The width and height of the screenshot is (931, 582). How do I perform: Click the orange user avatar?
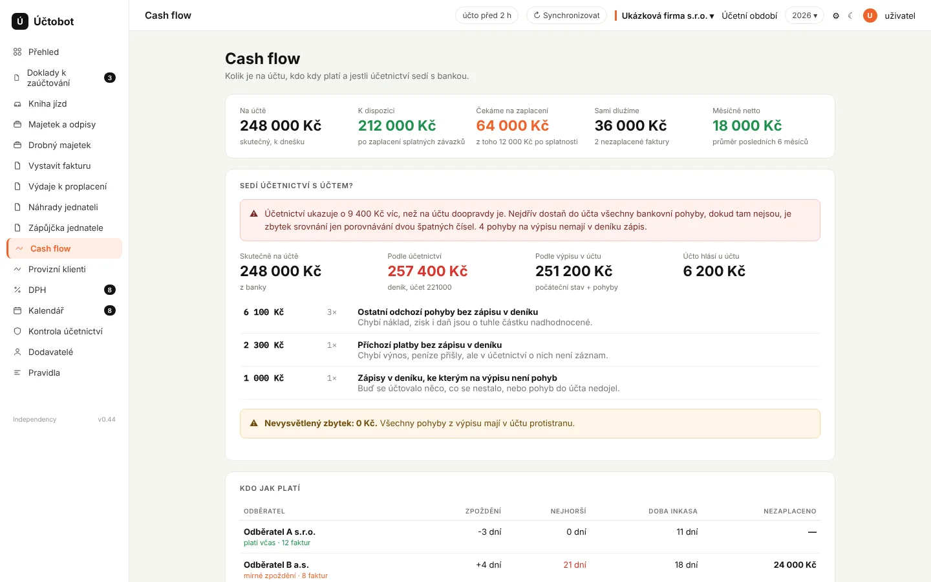(x=870, y=16)
